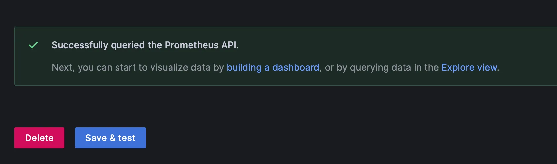Start building a dashboard from the alert
This screenshot has height=164, width=557.
pos(273,67)
